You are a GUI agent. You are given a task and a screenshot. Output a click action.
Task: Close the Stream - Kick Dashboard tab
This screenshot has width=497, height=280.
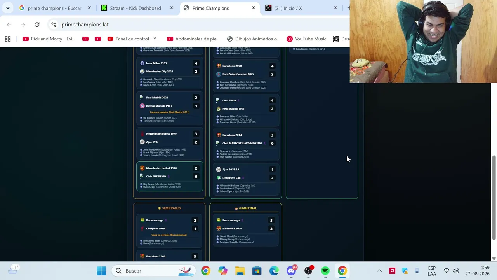point(172,8)
